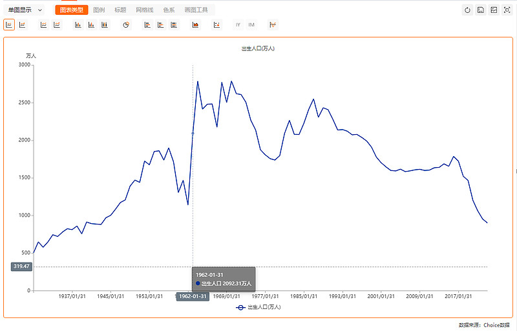Click the chart title 出生人口(万人)
The width and height of the screenshot is (517, 331).
(x=258, y=48)
